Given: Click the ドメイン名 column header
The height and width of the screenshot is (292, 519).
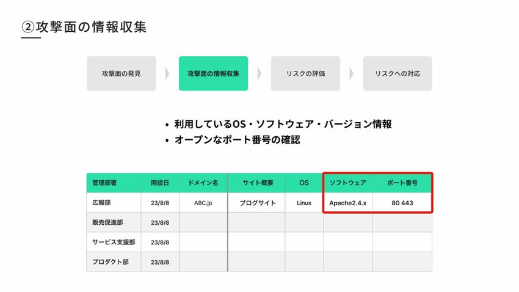Looking at the screenshot, I should (202, 183).
